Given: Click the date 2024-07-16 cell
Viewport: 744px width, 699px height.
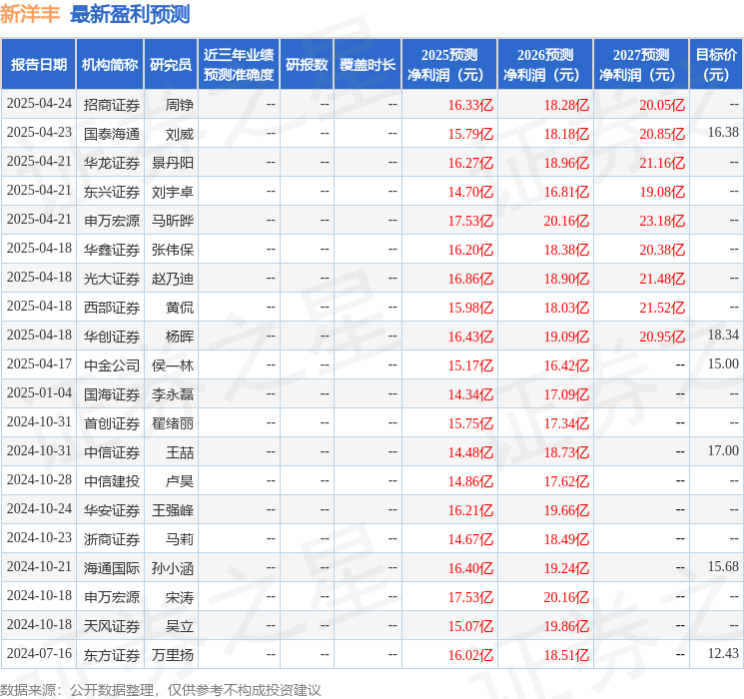Looking at the screenshot, I should (x=39, y=654).
